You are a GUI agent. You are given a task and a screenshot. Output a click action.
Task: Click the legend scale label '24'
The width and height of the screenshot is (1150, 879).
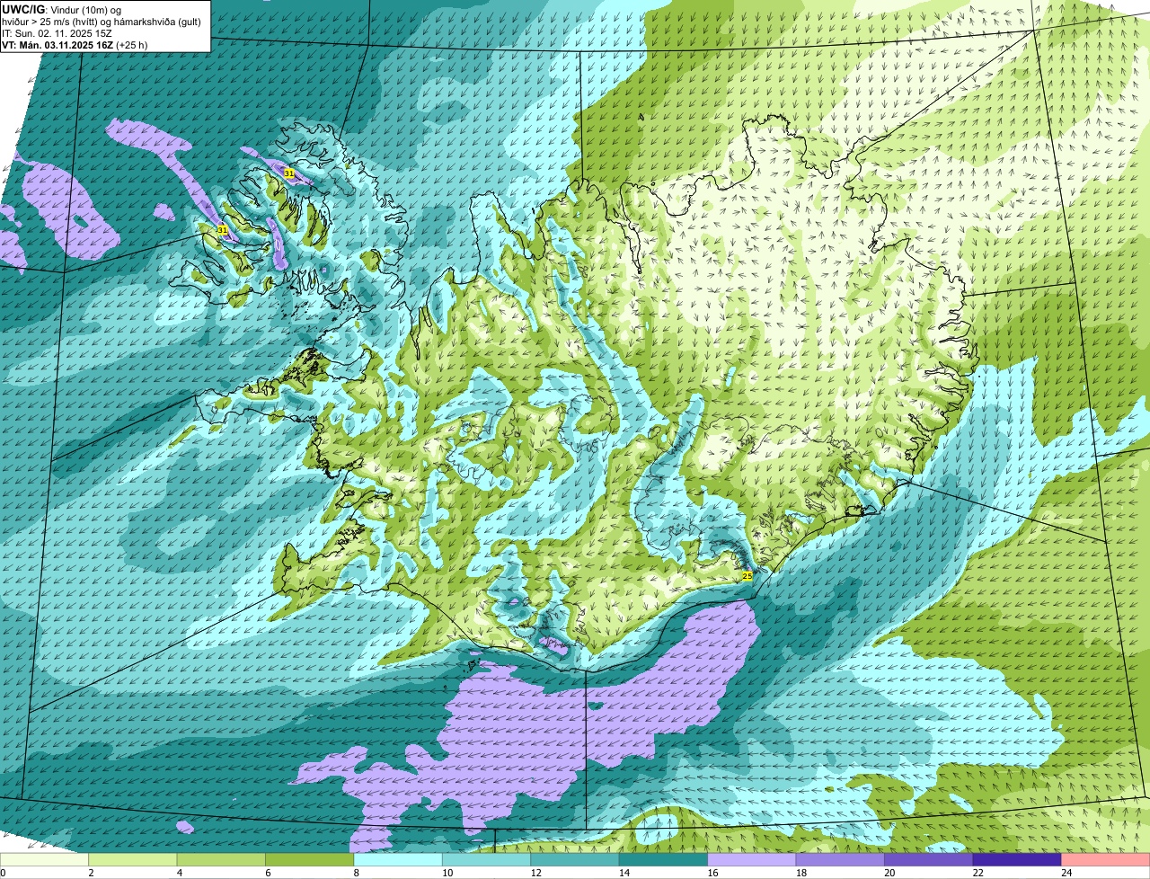tap(1066, 873)
